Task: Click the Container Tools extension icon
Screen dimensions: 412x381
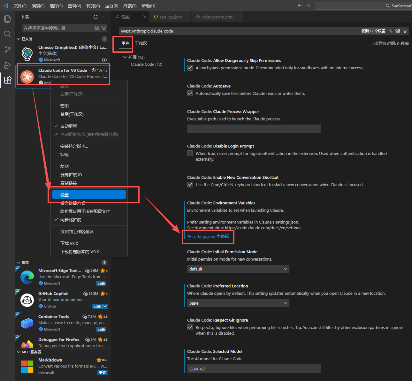Action: (27, 323)
